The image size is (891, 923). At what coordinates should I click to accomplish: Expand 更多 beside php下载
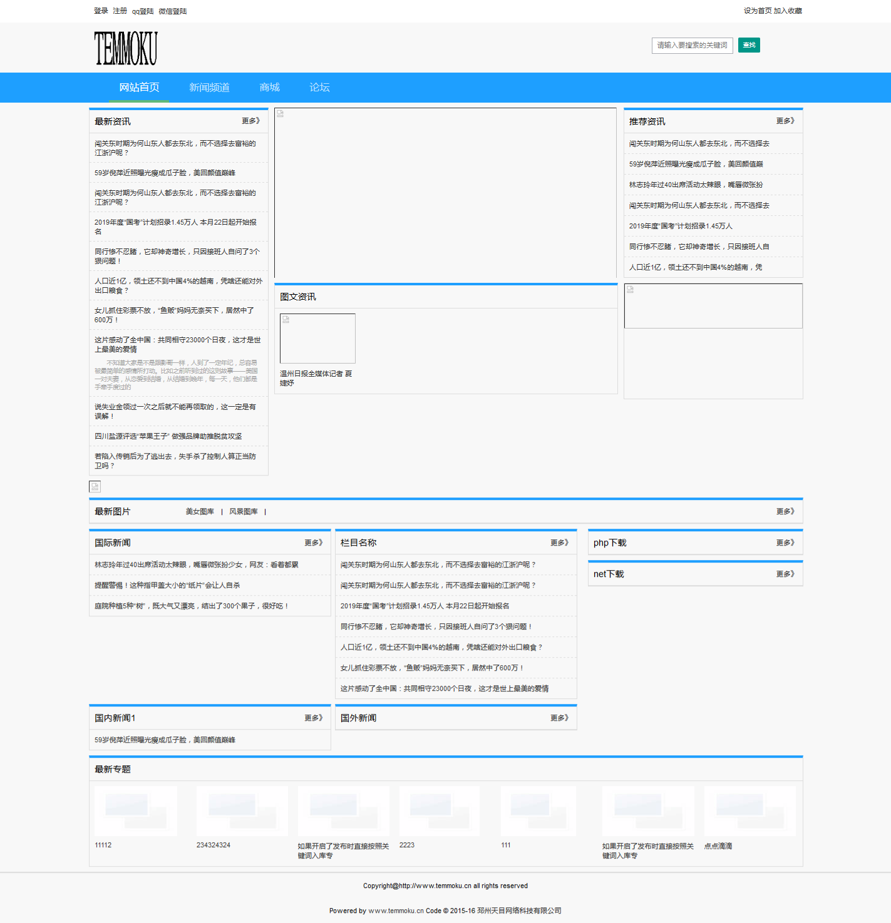click(x=785, y=543)
